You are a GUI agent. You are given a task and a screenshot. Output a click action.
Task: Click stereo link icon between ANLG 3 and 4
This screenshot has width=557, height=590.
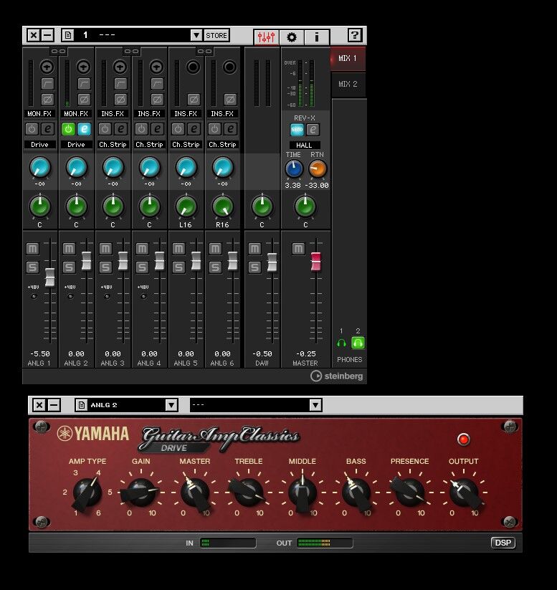pos(131,51)
